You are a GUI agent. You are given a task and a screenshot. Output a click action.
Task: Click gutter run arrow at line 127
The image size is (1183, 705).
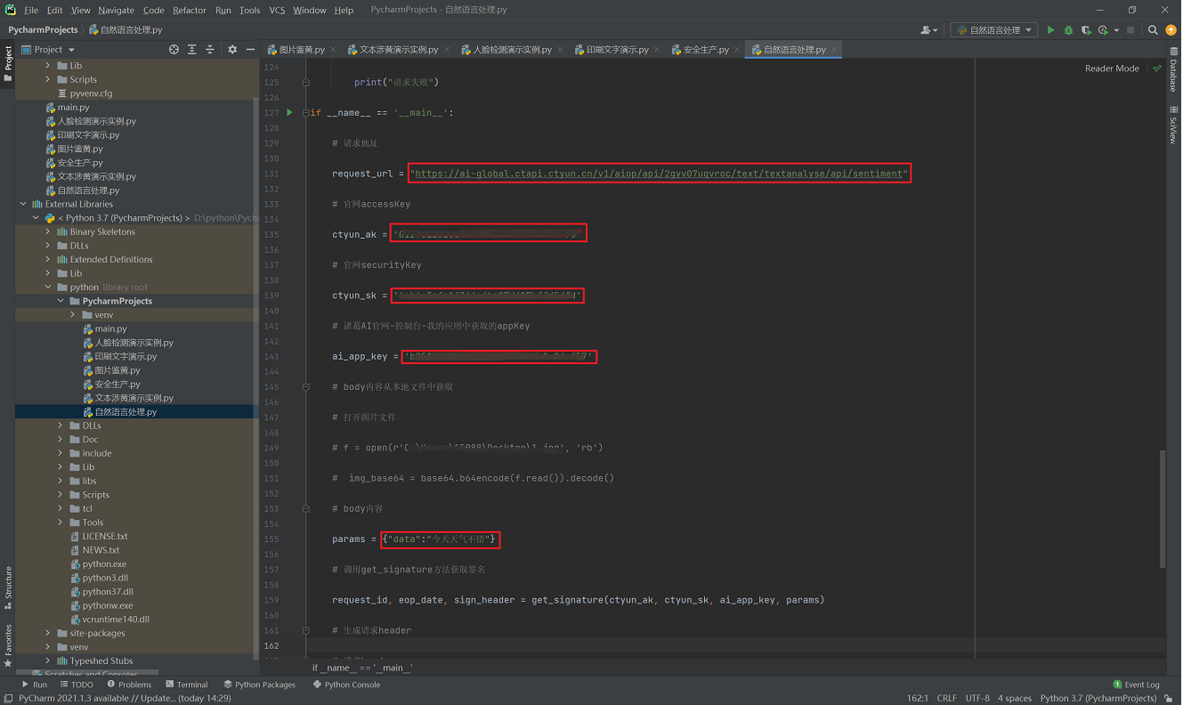(289, 112)
